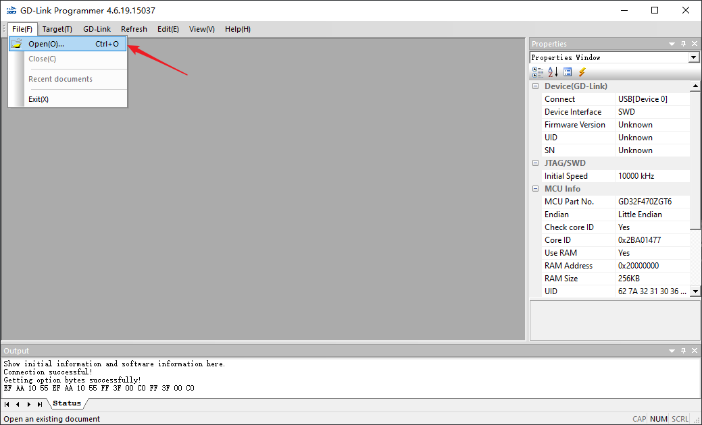Select the MCU Part No. value GD32F470ZGT6

(645, 202)
